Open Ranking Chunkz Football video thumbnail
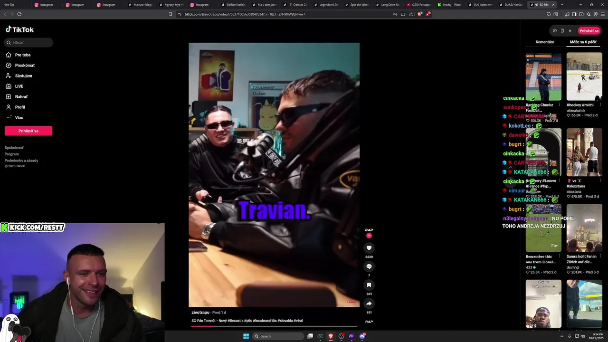This screenshot has height=342, width=608. (x=543, y=76)
